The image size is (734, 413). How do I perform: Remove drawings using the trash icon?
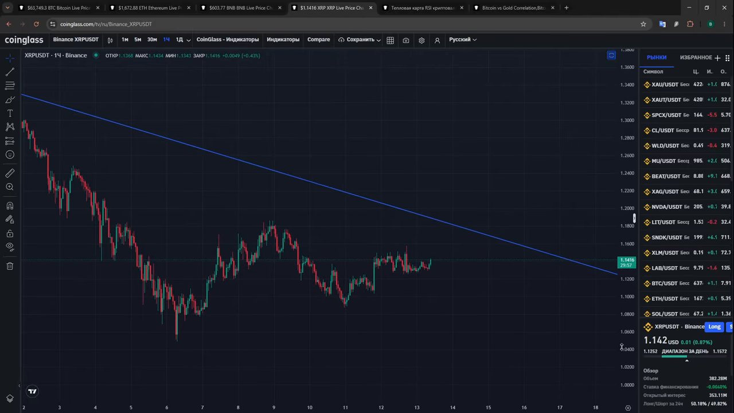[x=10, y=266]
